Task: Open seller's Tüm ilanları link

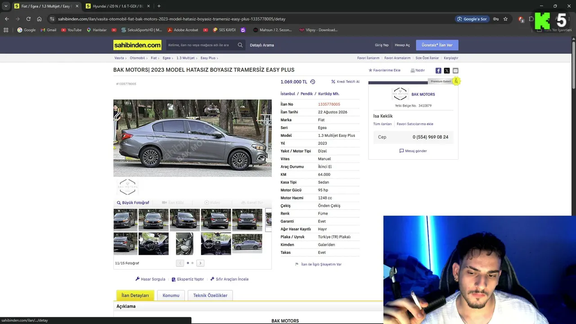Action: [x=382, y=124]
